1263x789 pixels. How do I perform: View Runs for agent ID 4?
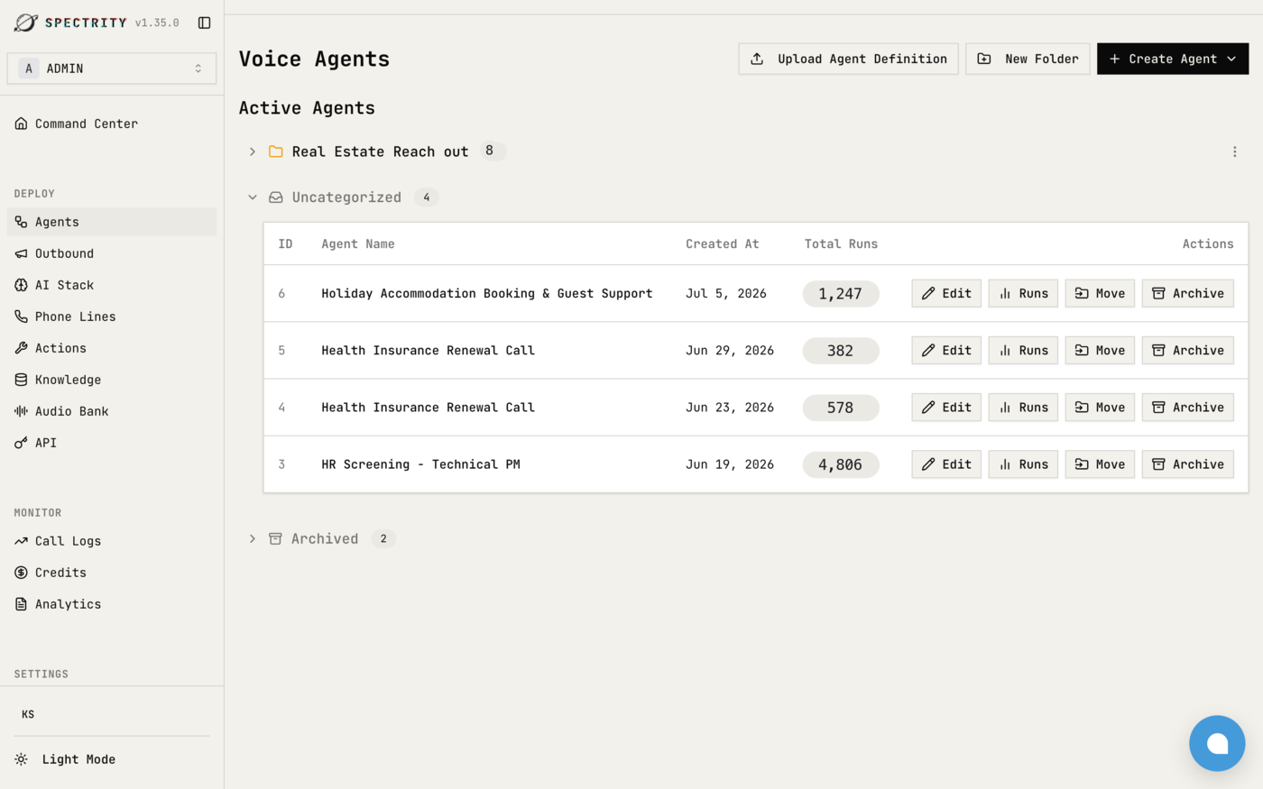pos(1023,408)
